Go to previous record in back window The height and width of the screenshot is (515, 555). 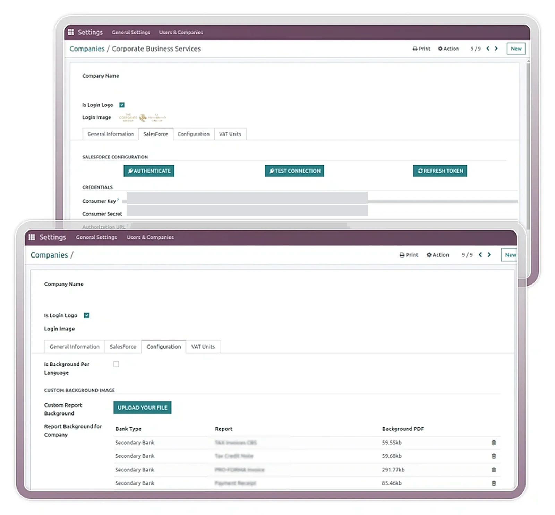tap(488, 49)
